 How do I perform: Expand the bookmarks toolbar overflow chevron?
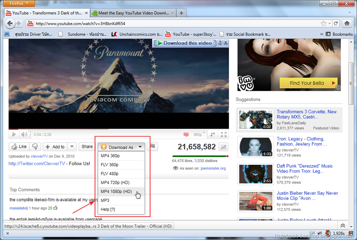[x=321, y=34]
